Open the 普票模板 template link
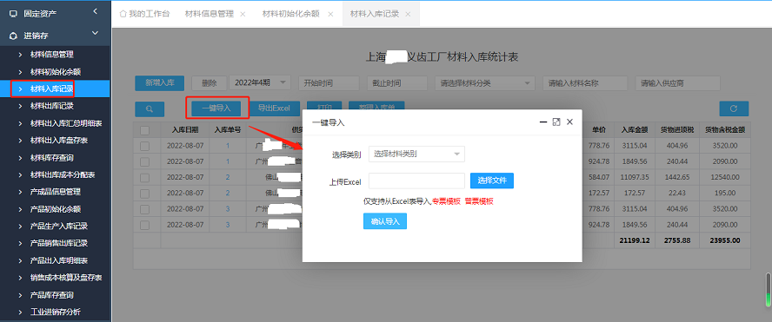 pyautogui.click(x=479, y=201)
